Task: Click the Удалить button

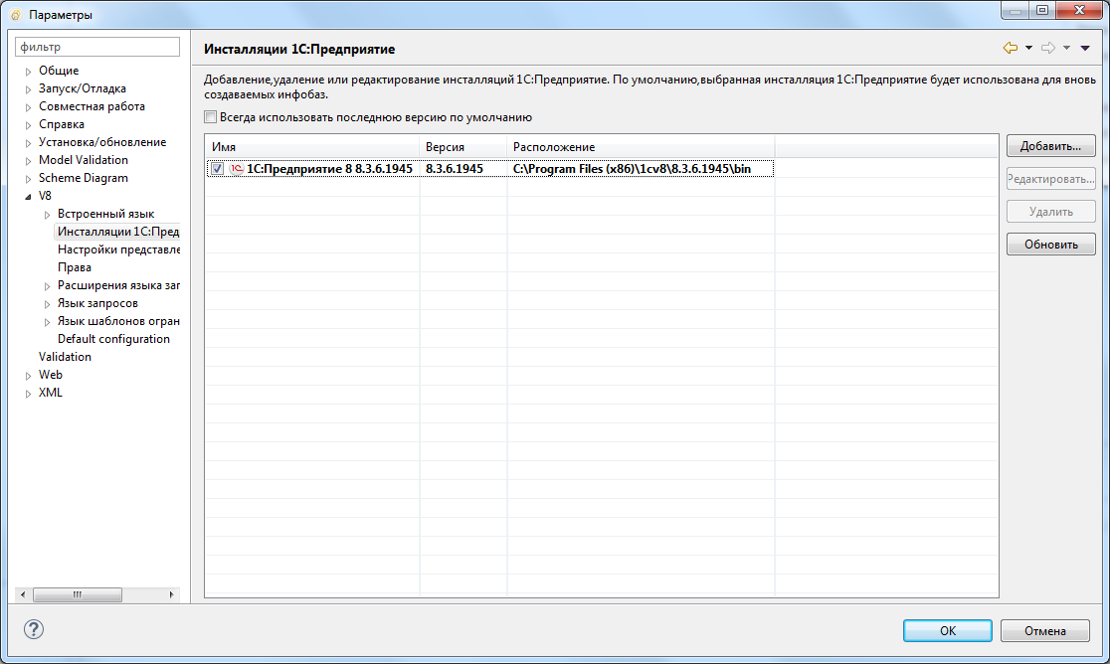Action: [1050, 212]
